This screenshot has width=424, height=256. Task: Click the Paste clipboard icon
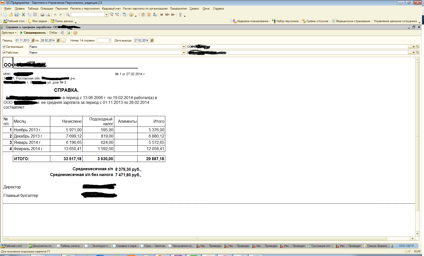[35, 15]
